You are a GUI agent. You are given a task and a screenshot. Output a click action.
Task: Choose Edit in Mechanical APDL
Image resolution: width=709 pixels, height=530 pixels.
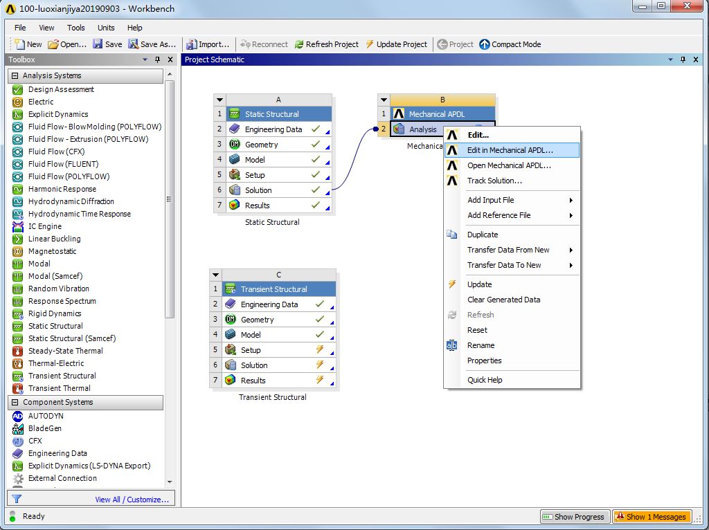click(x=512, y=150)
